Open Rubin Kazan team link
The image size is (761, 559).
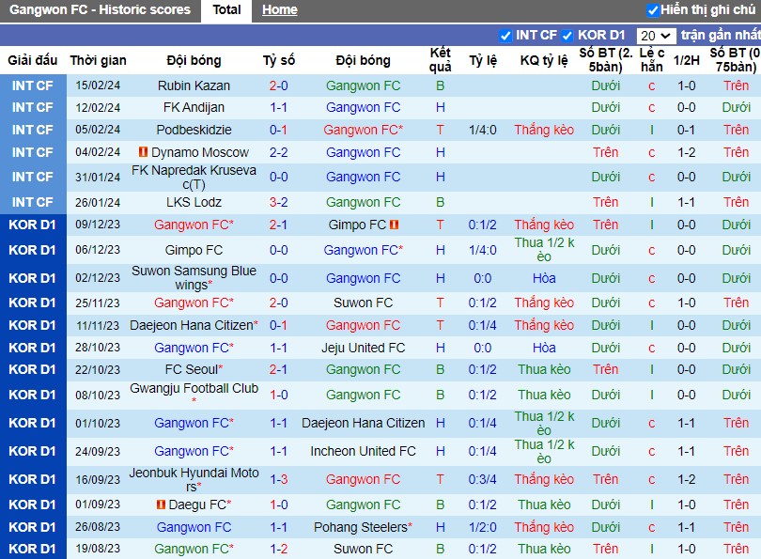194,85
